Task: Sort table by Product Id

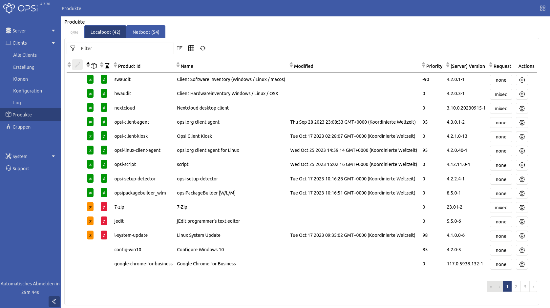Action: pos(127,66)
